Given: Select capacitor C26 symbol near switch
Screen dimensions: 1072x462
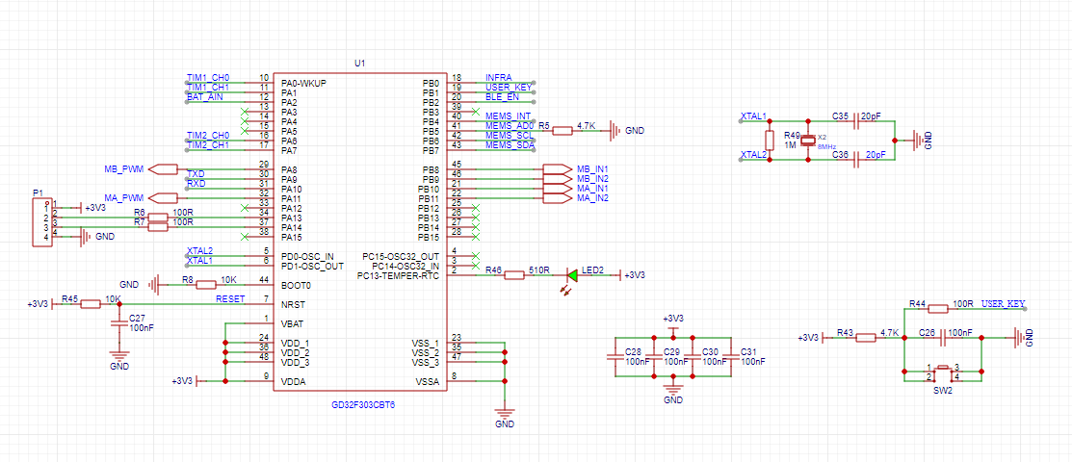Looking at the screenshot, I should point(943,337).
